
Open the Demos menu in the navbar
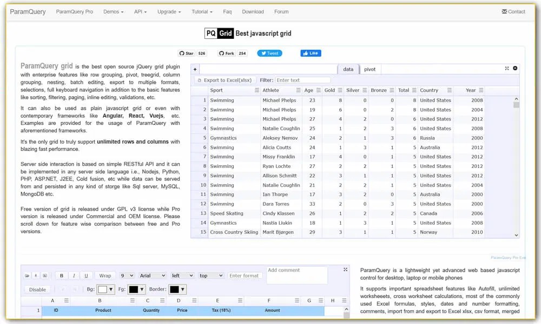tap(111, 11)
